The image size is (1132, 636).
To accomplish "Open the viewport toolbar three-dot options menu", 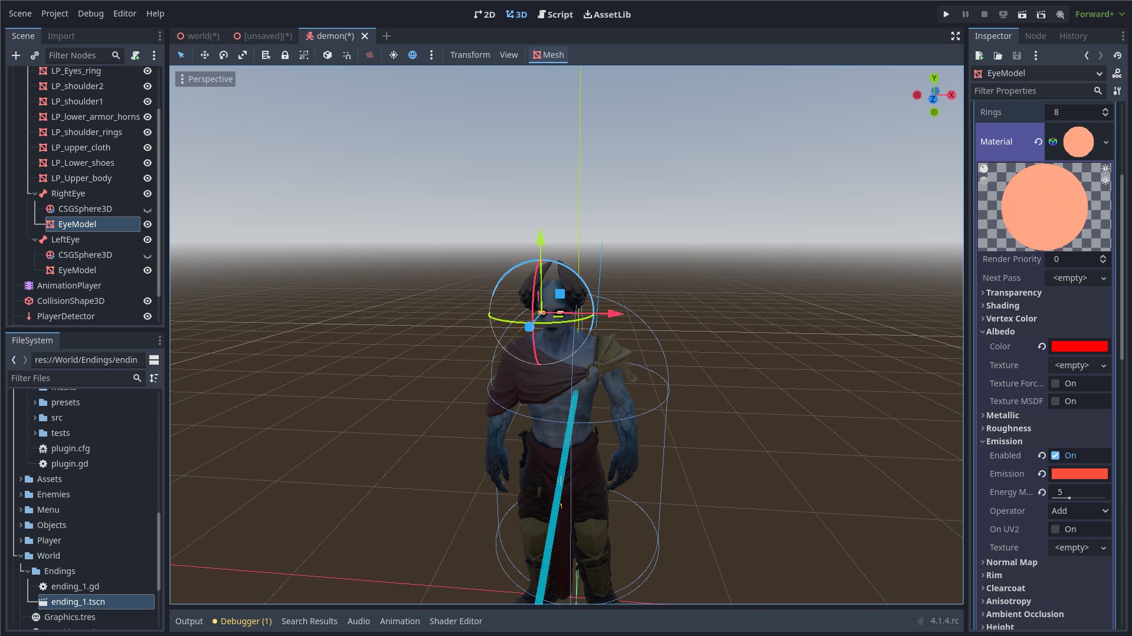I will [431, 55].
